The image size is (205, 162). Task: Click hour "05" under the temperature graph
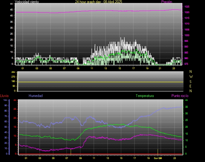click(53, 158)
